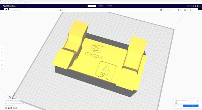Click the infill percentage icon

(x=179, y=10)
